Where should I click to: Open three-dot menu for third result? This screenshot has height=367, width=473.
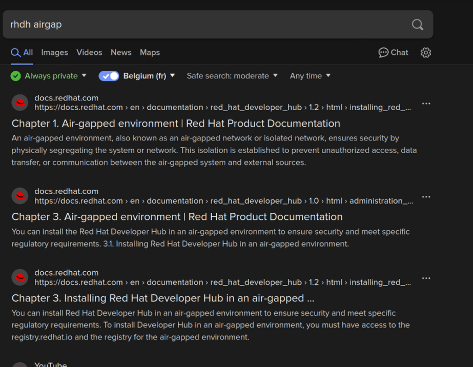[426, 278]
